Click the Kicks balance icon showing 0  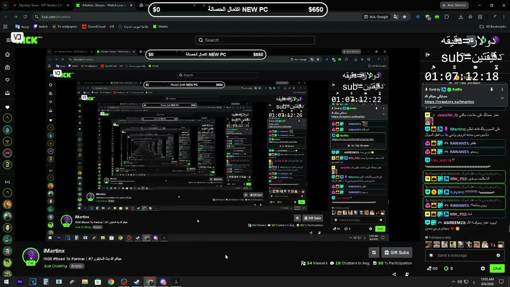tap(448, 269)
